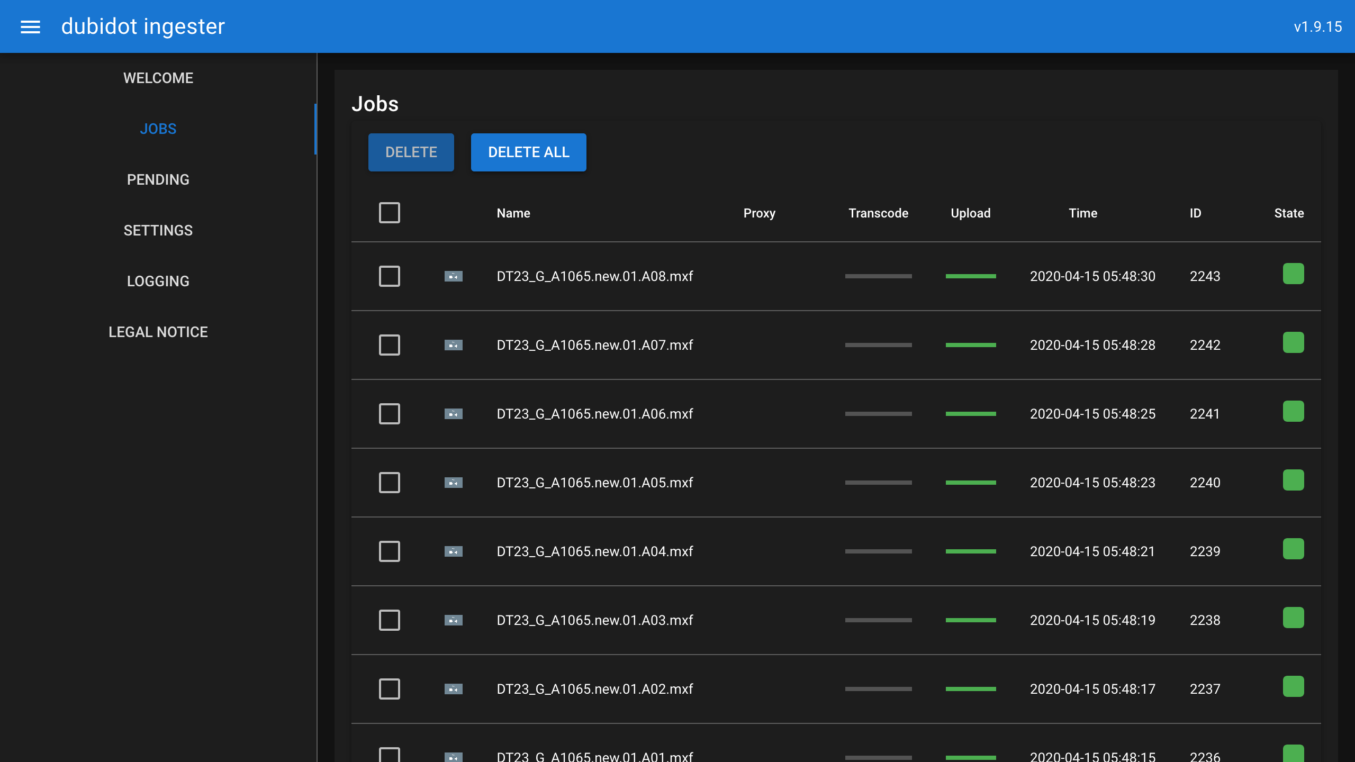Select checkbox for DT23_G_A1065.new.01.A03.mxf
This screenshot has height=762, width=1355.
coord(389,620)
